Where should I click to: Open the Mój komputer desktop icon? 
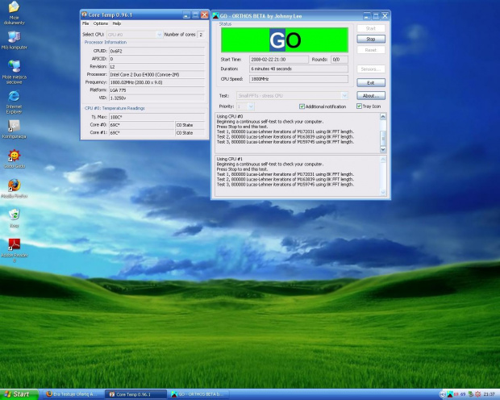click(14, 40)
